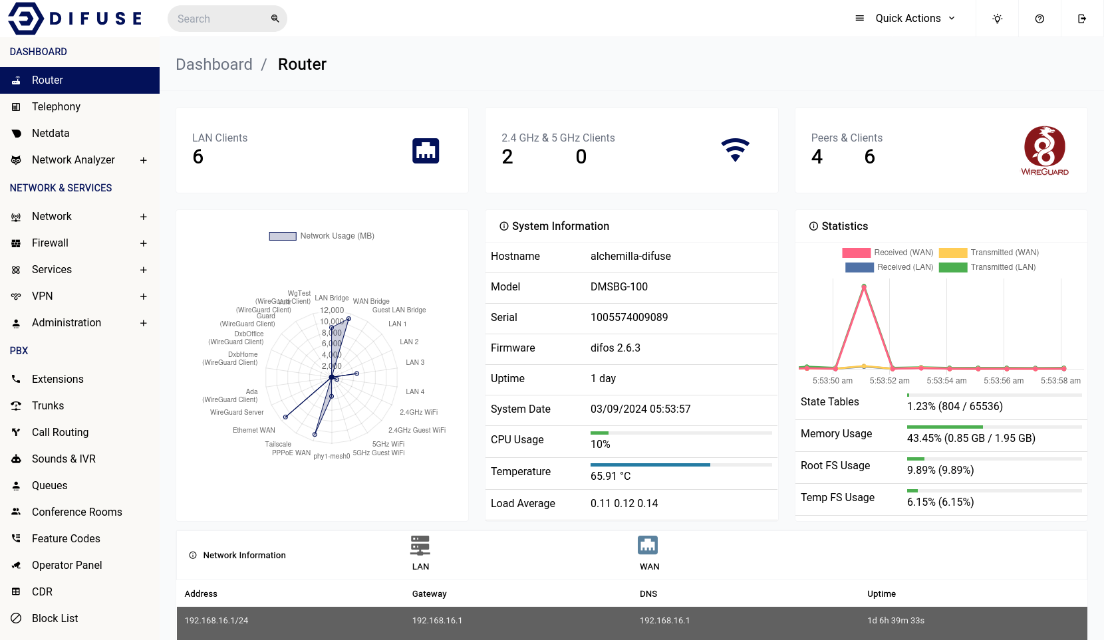Open Netdata menu item

80,134
